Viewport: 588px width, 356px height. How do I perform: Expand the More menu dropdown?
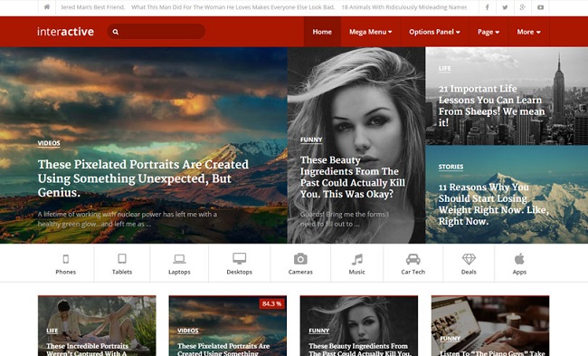pos(529,32)
